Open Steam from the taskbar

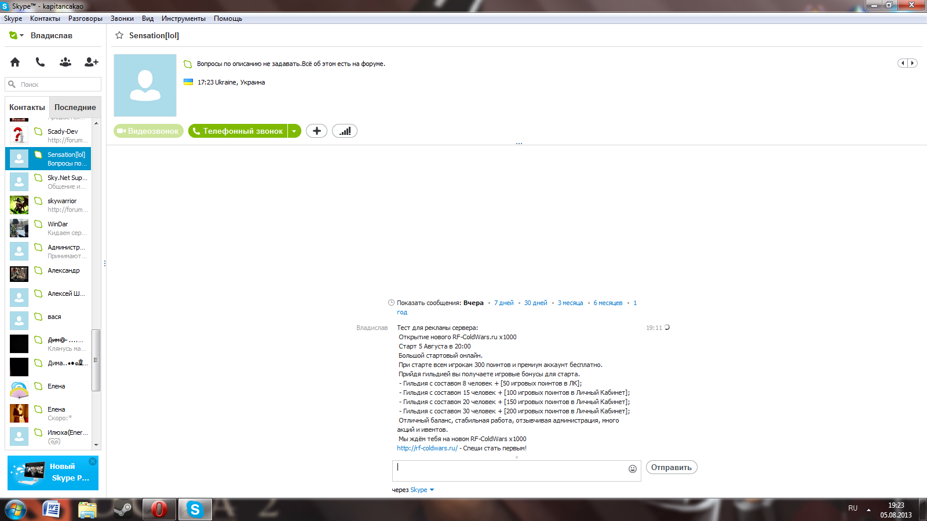tap(123, 509)
